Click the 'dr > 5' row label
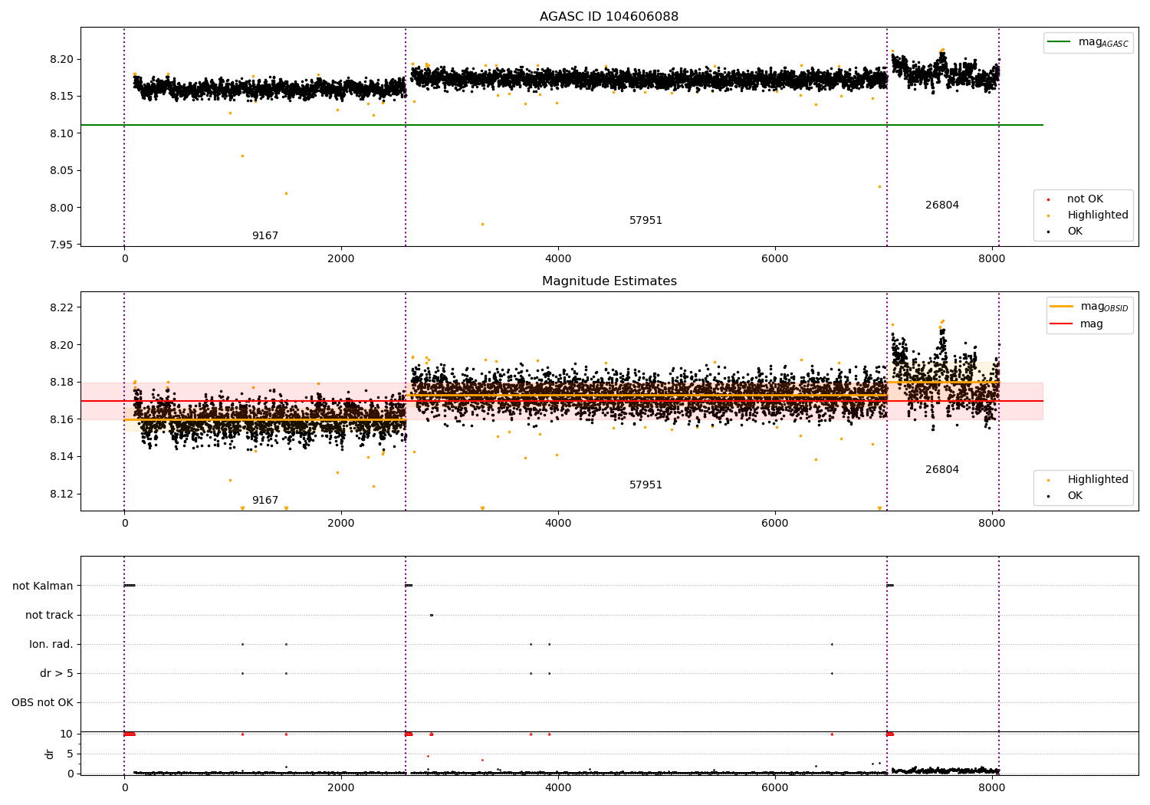Image resolution: width=1150 pixels, height=805 pixels. point(57,673)
